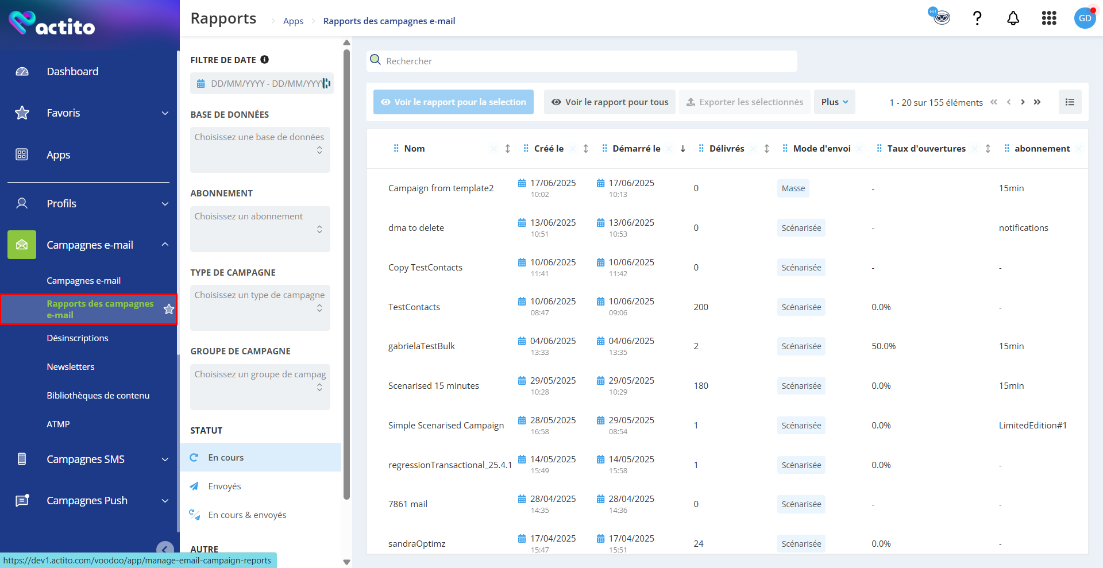Open help question mark icon
Image resolution: width=1103 pixels, height=568 pixels.
point(977,18)
